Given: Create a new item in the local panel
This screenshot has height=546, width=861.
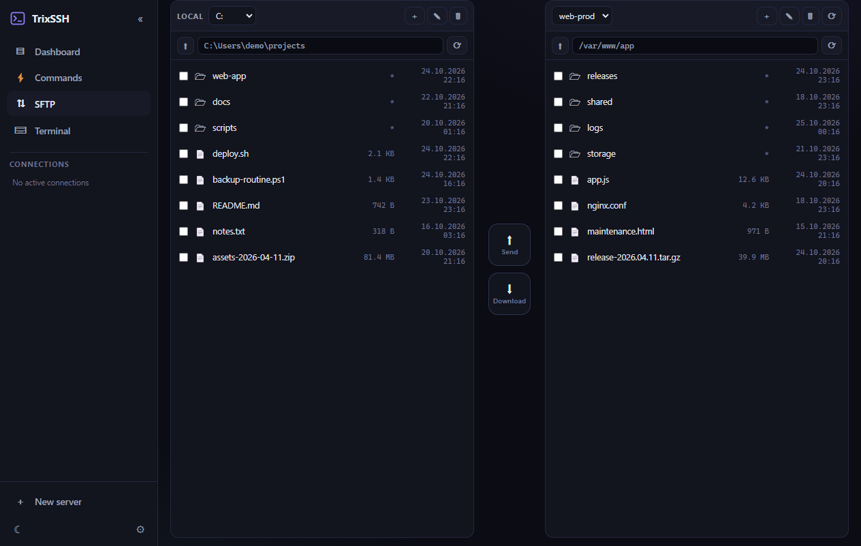Looking at the screenshot, I should [x=415, y=16].
